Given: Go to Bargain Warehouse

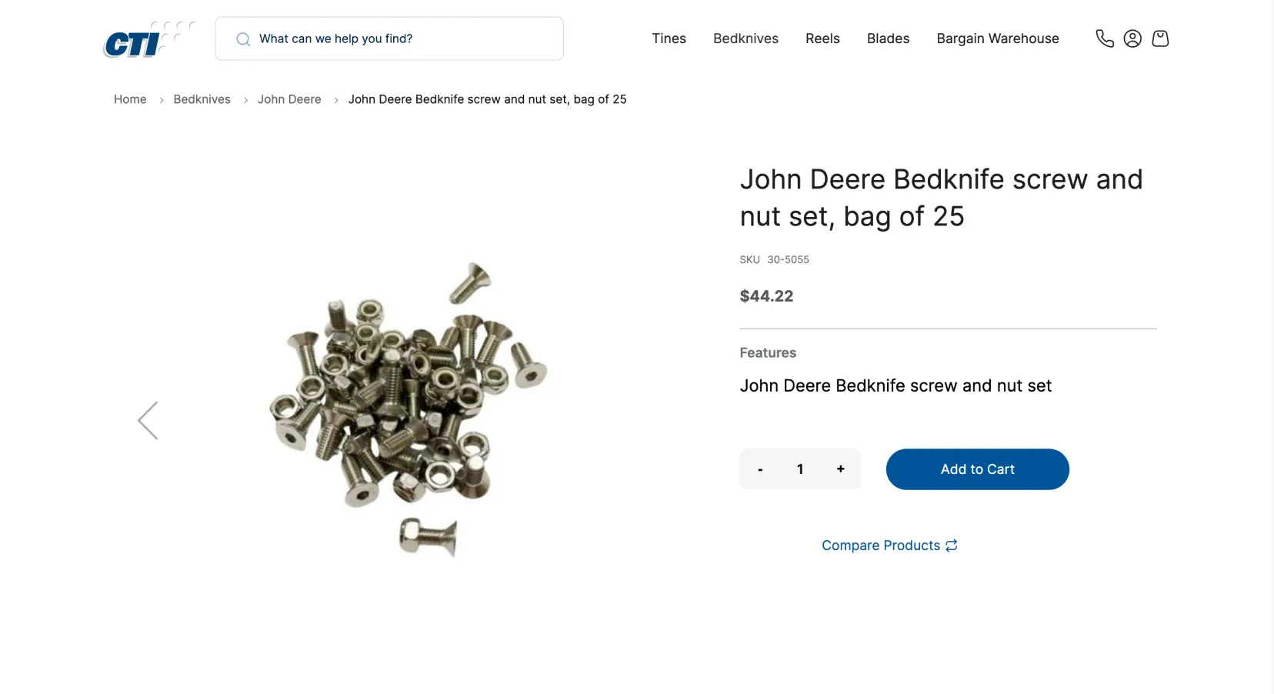Looking at the screenshot, I should tap(998, 38).
